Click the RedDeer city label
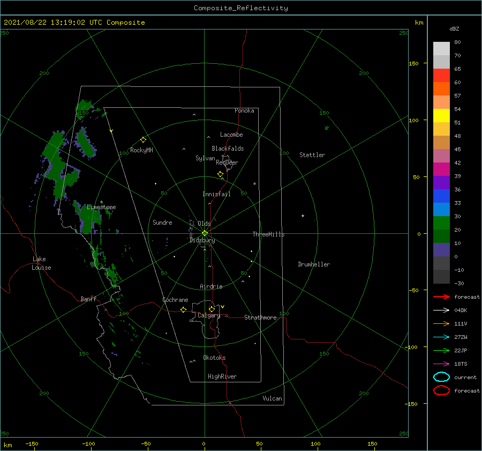This screenshot has width=482, height=451. click(x=227, y=162)
